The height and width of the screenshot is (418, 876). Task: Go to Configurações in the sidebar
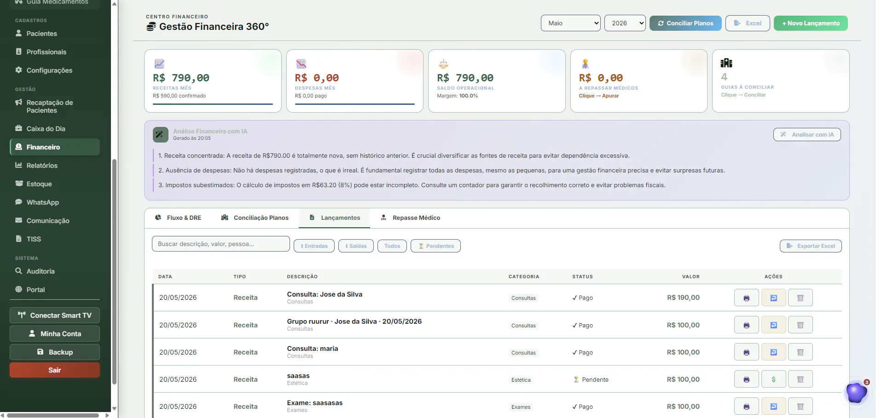55,70
